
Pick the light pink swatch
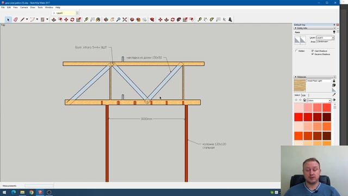pyautogui.click(x=299, y=108)
